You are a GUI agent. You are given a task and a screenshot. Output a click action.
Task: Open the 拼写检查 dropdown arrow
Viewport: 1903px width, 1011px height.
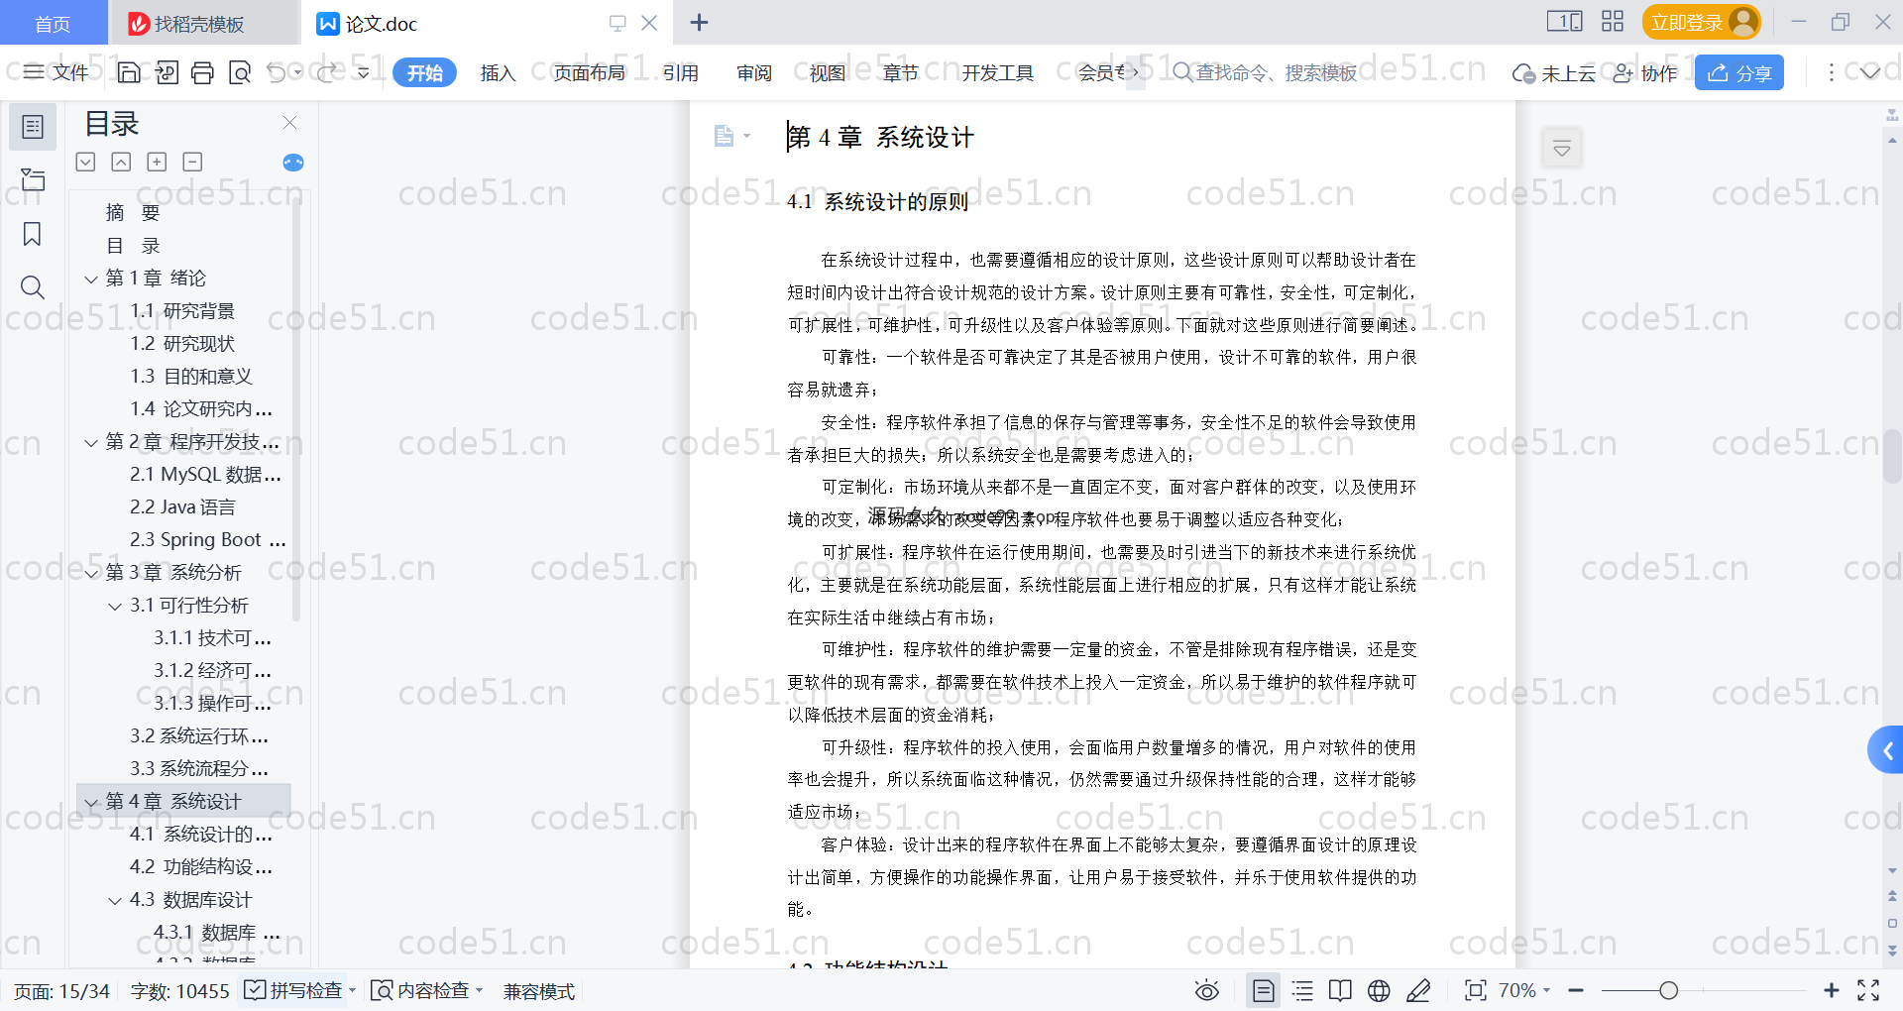(x=352, y=990)
